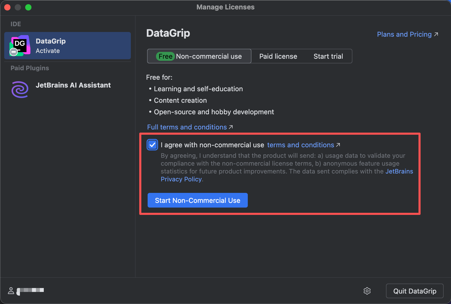Viewport: 451px width, 304px height.
Task: Click the JetBrains AI Assistant spiral icon
Action: [x=20, y=90]
